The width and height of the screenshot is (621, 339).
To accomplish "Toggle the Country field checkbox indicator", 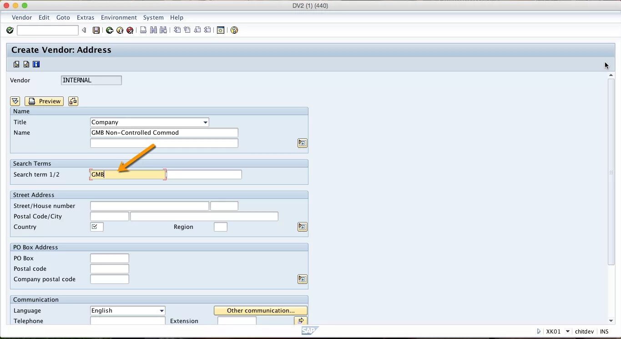I will [x=96, y=227].
